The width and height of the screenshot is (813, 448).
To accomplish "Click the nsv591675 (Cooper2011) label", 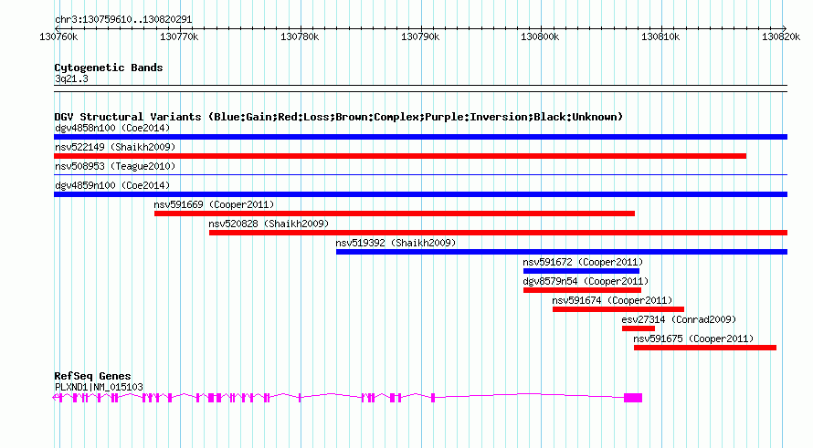I will point(693,339).
